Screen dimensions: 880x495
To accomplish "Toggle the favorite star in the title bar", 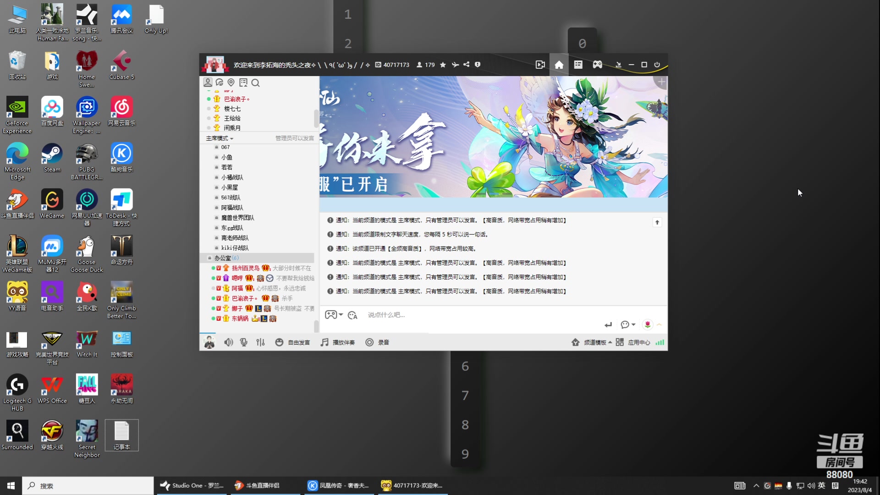I will [443, 65].
